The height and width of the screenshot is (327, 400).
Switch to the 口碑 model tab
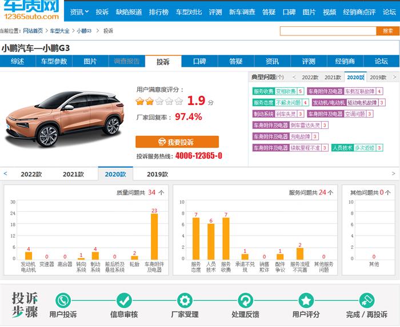[199, 62]
